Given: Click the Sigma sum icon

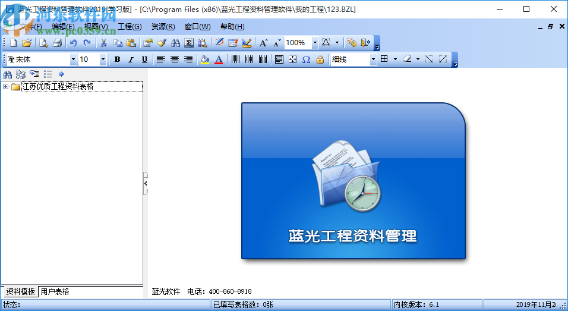Looking at the screenshot, I should [x=189, y=43].
